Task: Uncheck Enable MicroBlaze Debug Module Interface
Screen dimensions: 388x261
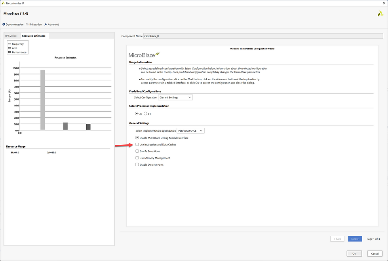Action: pyautogui.click(x=137, y=138)
